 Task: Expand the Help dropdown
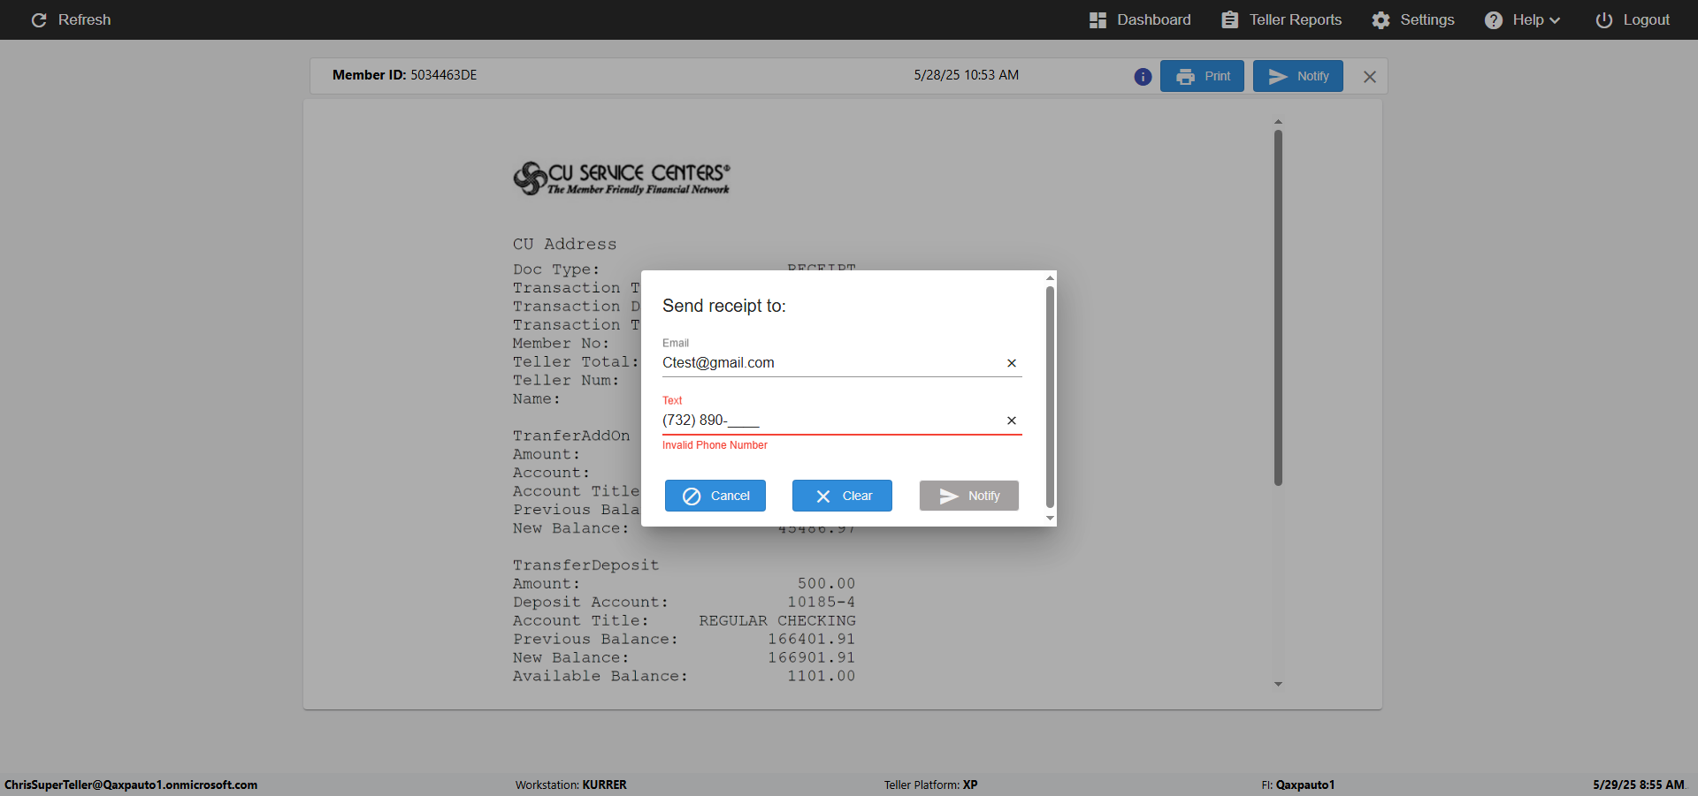click(1523, 19)
